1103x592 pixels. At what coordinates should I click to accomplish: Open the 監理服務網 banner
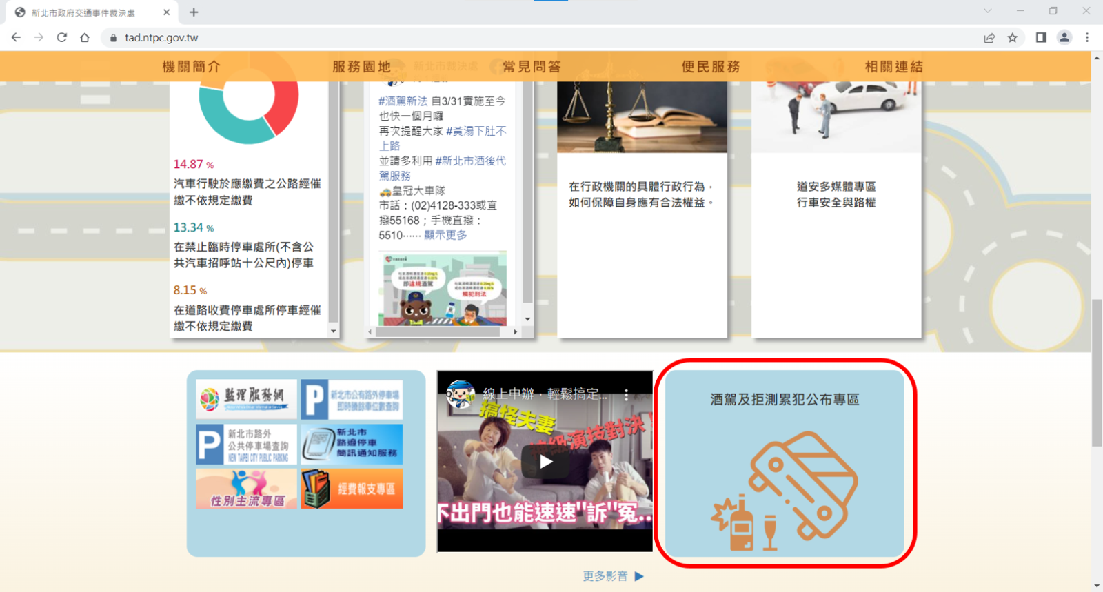coord(246,398)
